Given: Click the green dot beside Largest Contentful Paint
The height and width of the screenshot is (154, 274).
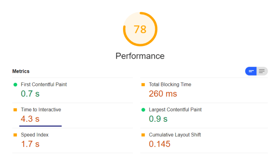Looking at the screenshot, I should 143,109.
